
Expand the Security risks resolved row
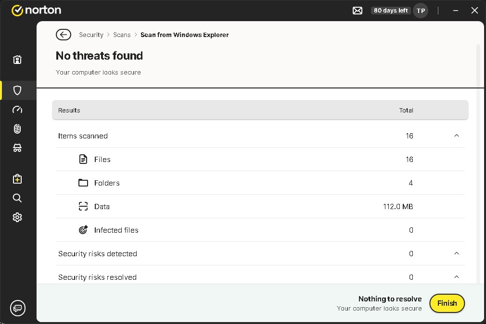457,277
